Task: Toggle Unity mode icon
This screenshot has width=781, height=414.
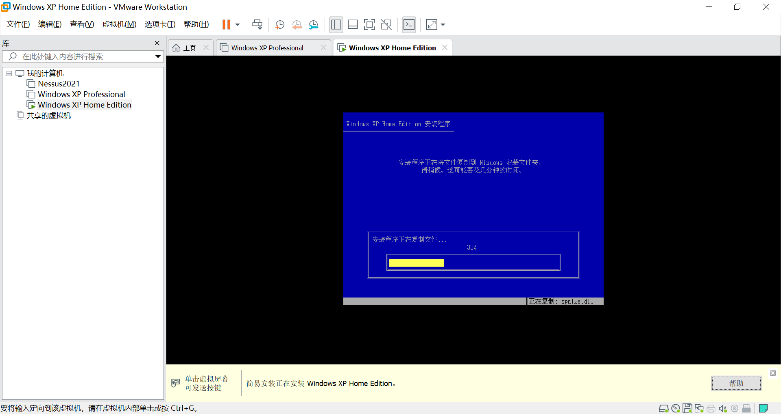Action: (x=386, y=25)
